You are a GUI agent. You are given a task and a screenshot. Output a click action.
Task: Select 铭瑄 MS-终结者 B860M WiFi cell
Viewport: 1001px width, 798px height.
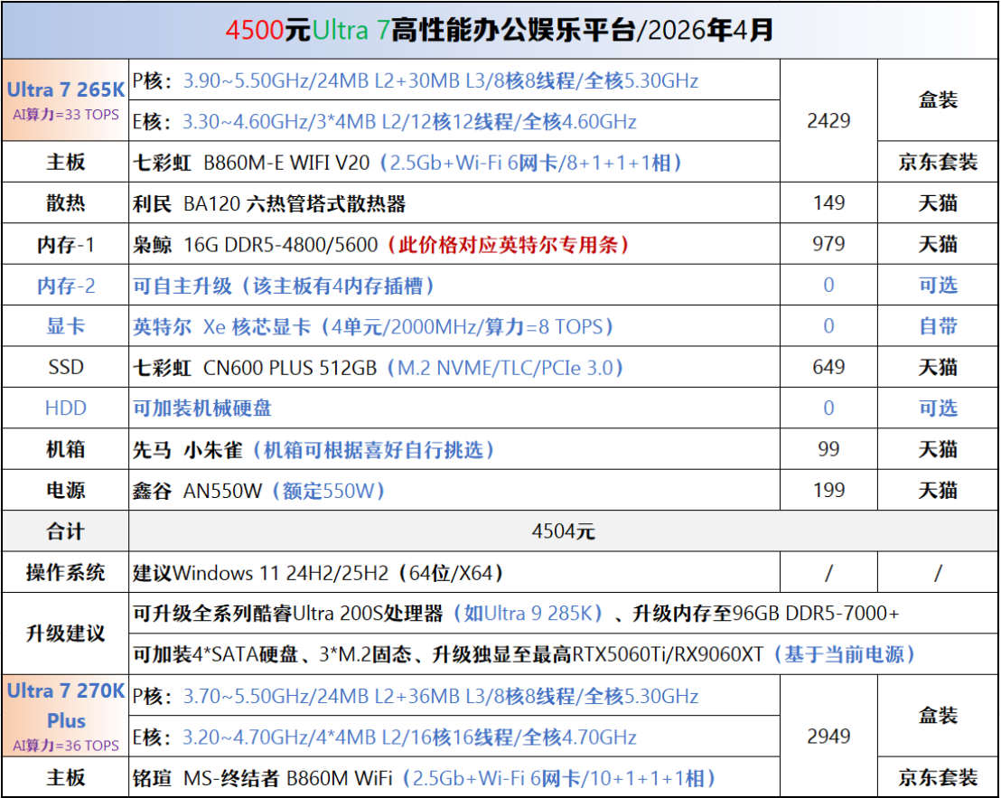[454, 777]
